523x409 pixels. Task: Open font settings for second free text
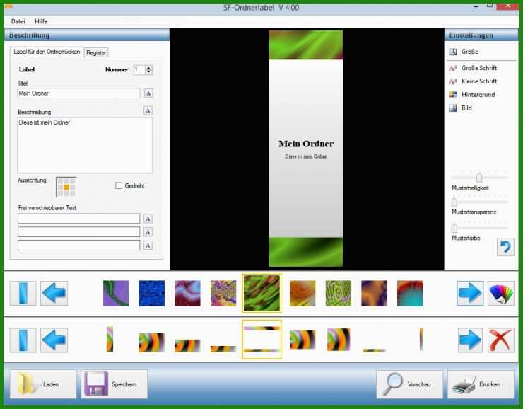(148, 232)
